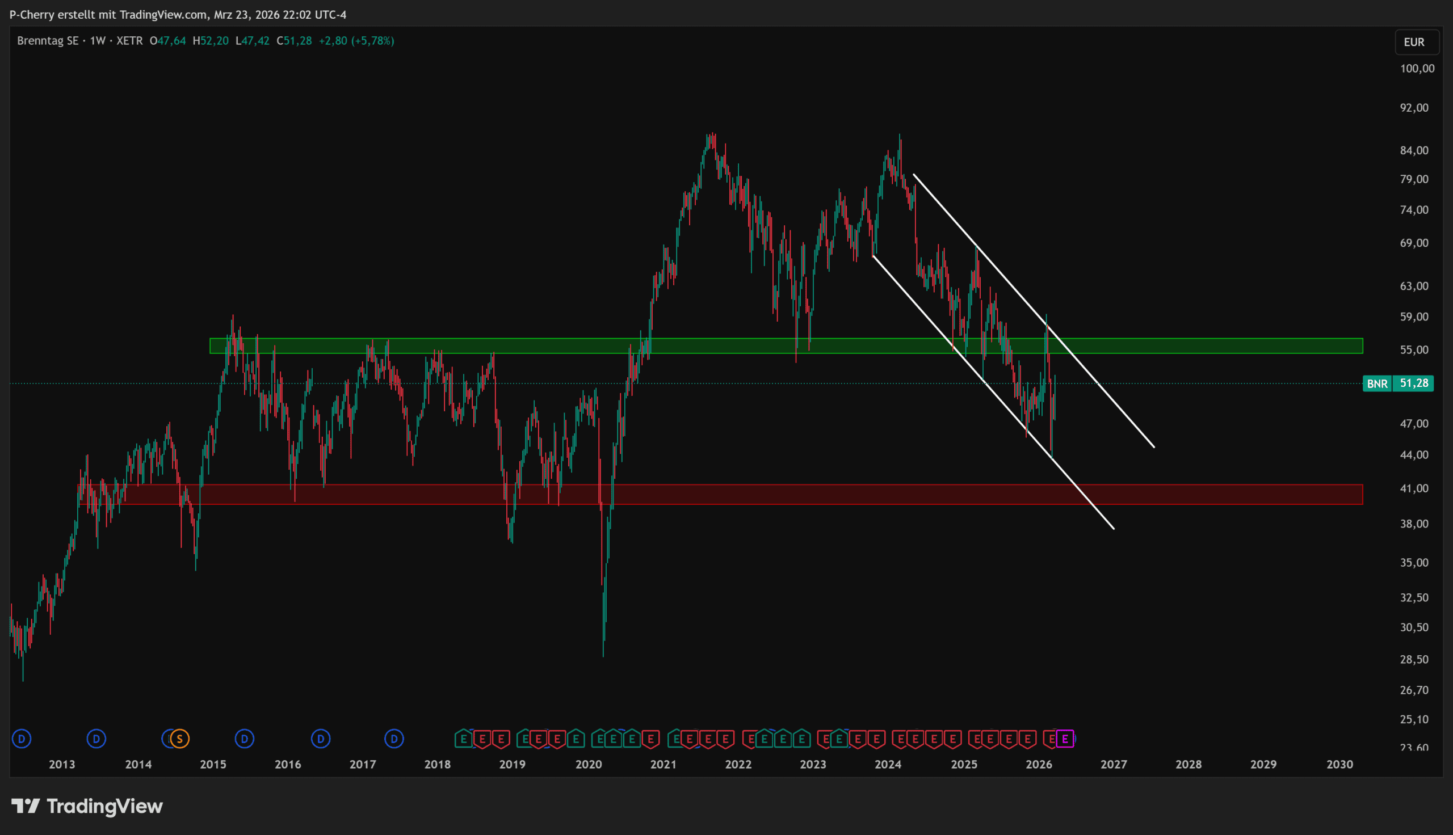Screen dimensions: 1453x835
Task: Click the dividend D marker between 2017 and 2018
Action: click(x=394, y=739)
